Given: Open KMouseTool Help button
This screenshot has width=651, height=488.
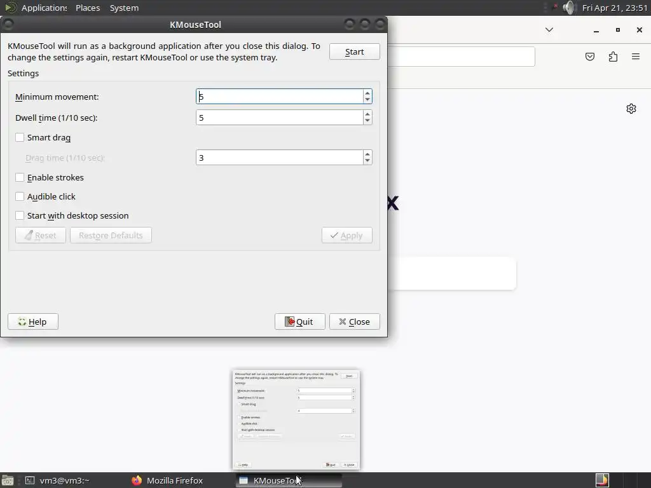Looking at the screenshot, I should pyautogui.click(x=33, y=322).
